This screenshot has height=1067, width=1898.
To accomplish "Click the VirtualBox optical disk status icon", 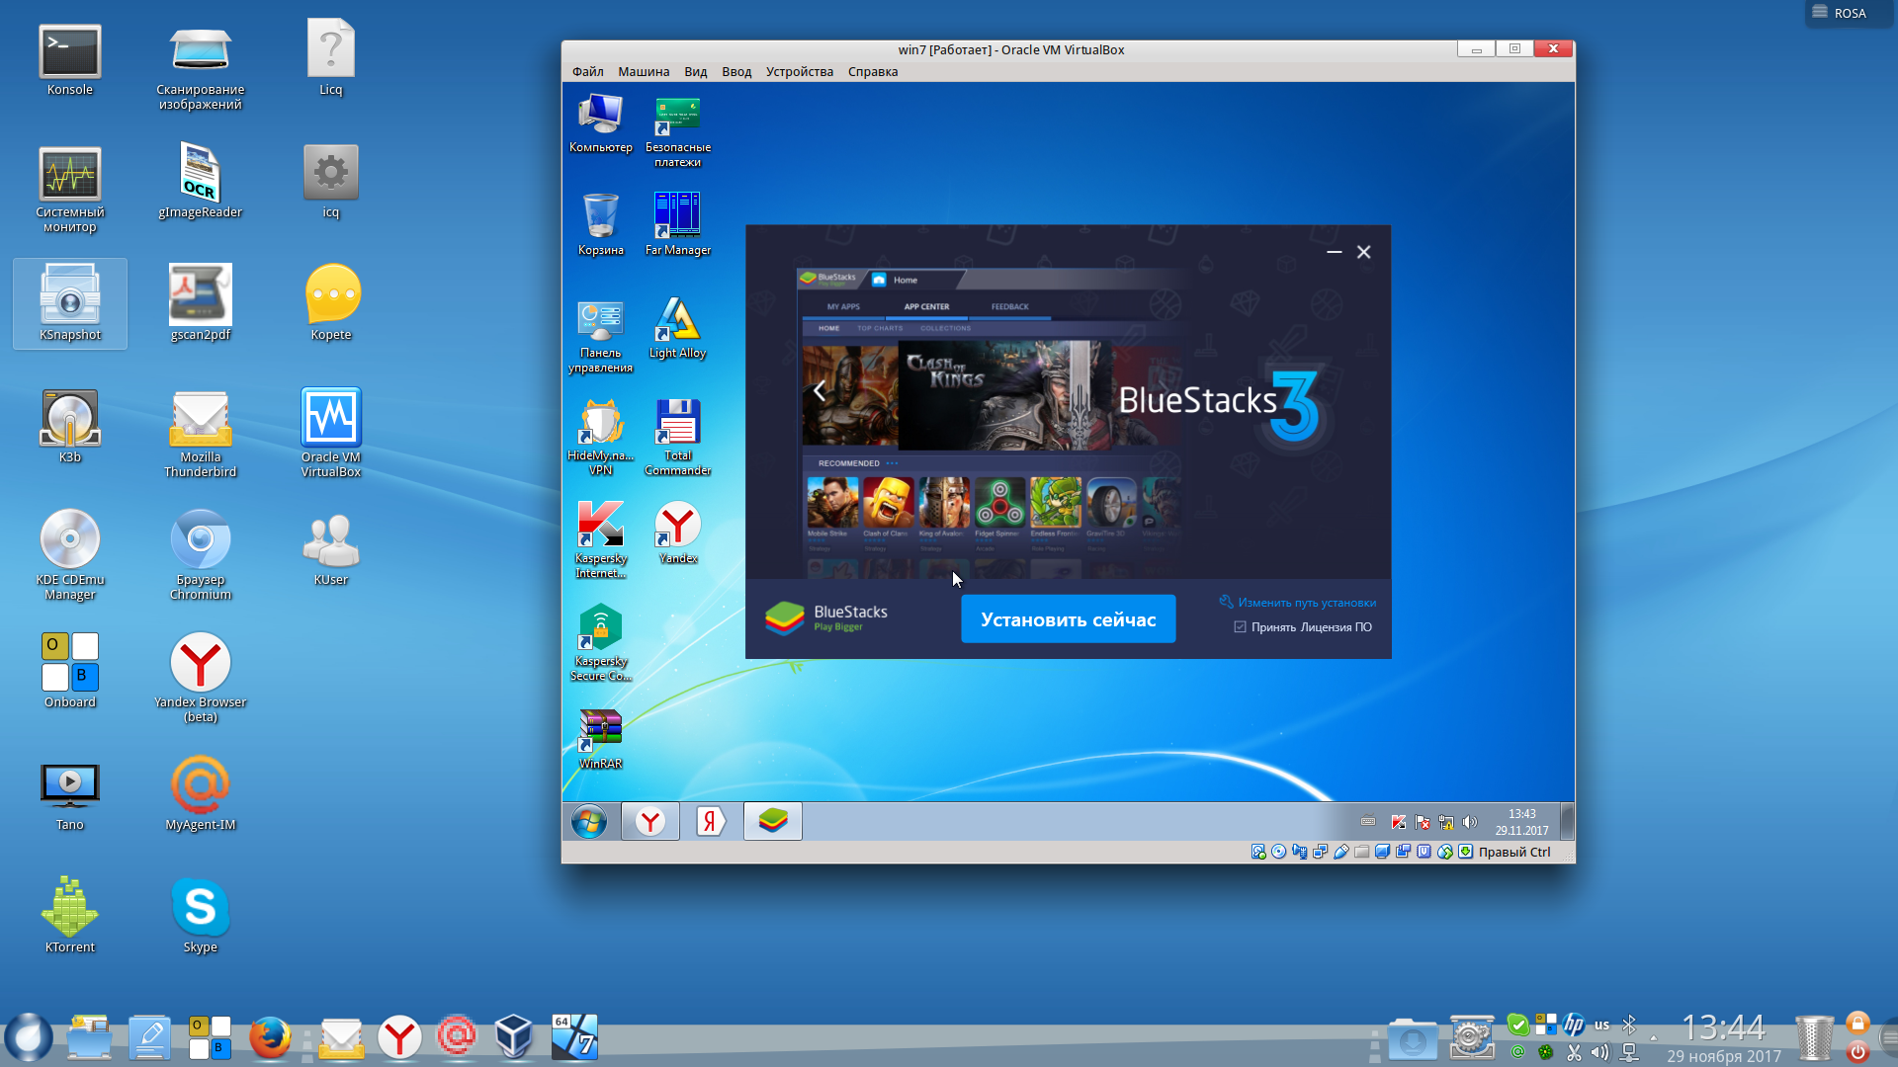I will pyautogui.click(x=1279, y=852).
